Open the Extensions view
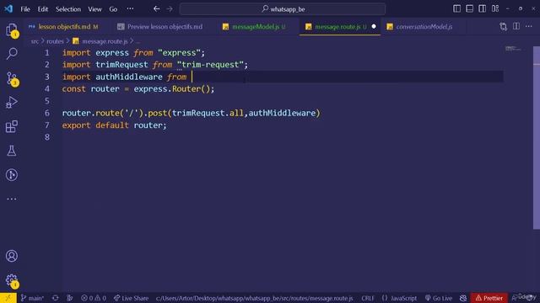 point(12,126)
